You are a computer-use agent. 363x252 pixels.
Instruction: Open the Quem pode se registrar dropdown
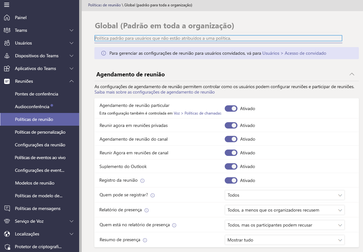click(x=284, y=195)
